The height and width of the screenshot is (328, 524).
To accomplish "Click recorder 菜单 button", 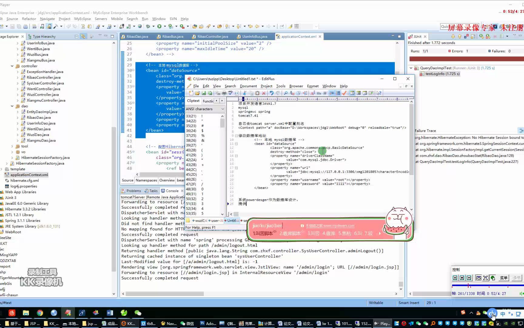I will click(x=504, y=278).
